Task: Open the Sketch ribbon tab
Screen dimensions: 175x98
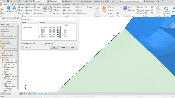Action: pos(13,4)
